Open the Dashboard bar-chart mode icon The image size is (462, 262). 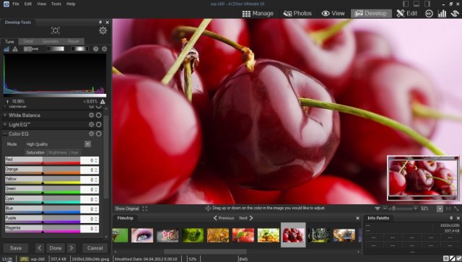tap(442, 13)
